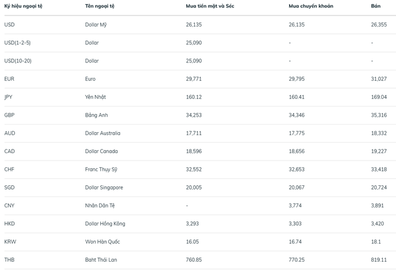
Task: Select the USD currency code cell
Action: click(9, 25)
